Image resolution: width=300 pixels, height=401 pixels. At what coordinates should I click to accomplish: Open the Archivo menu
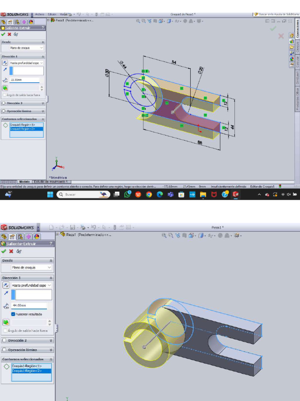pyautogui.click(x=40, y=14)
